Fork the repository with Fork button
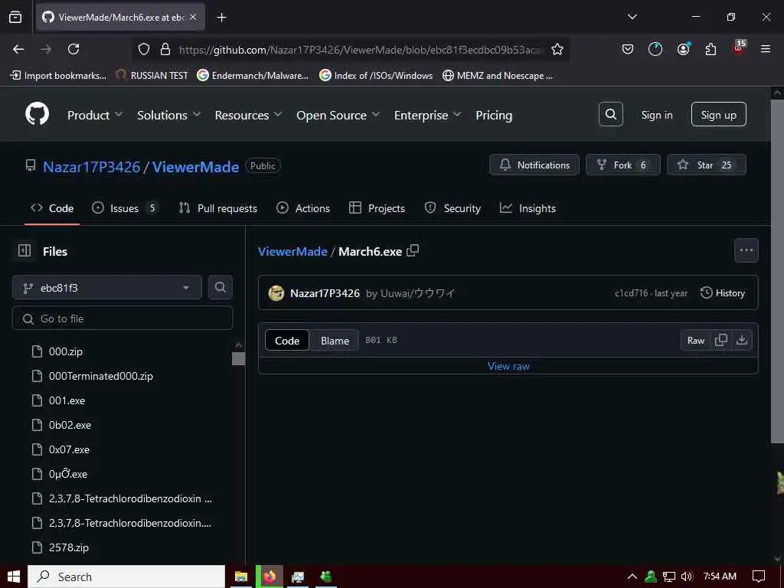 (x=623, y=165)
